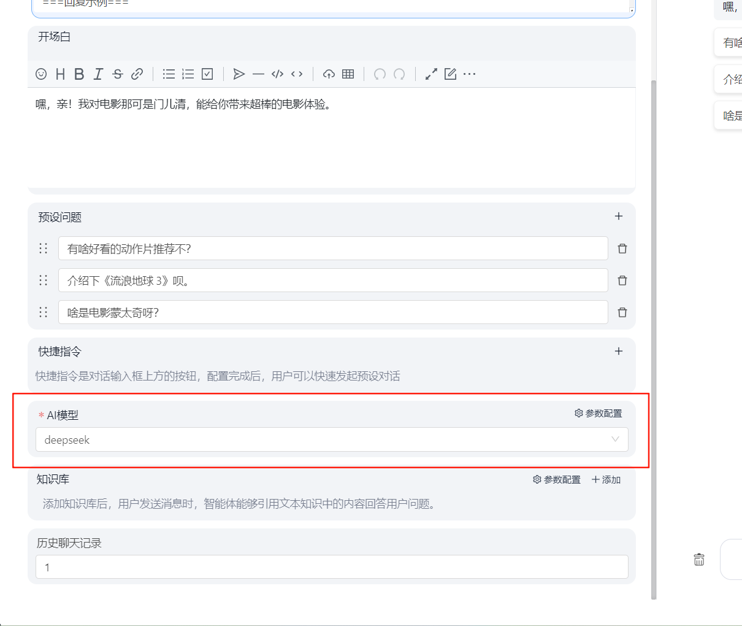742x626 pixels.
Task: Insert a code block with slash-bracket icon
Action: 278,74
